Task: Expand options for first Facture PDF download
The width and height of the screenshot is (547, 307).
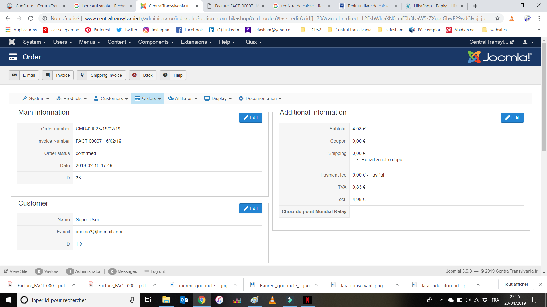Action: (74, 285)
